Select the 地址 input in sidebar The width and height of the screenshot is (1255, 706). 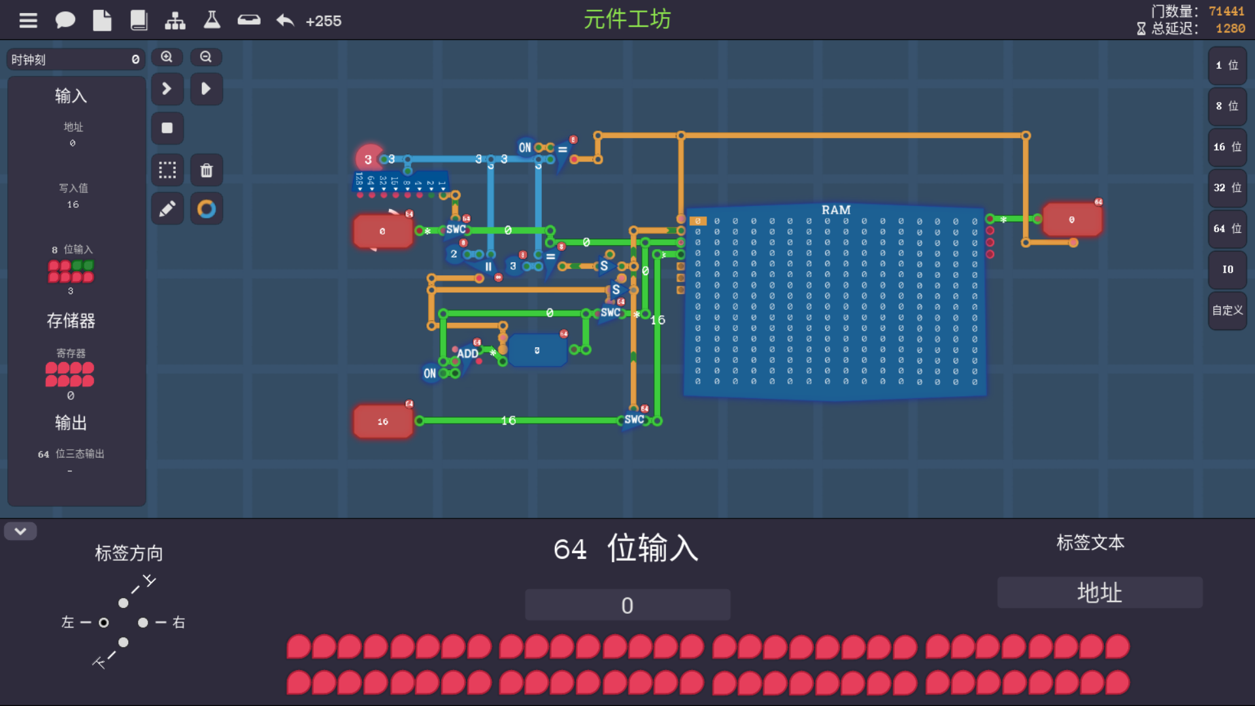pyautogui.click(x=73, y=134)
